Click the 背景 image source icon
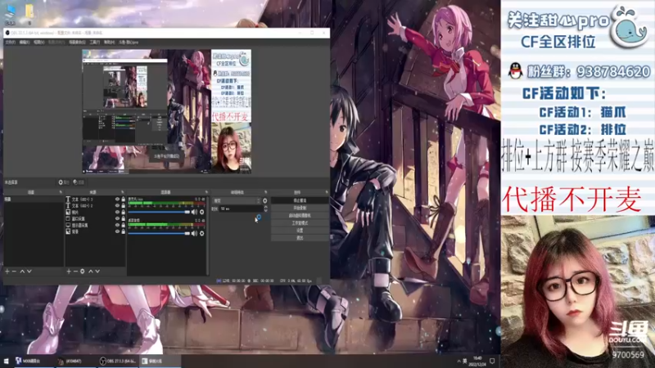This screenshot has width=655, height=368. pos(68,231)
